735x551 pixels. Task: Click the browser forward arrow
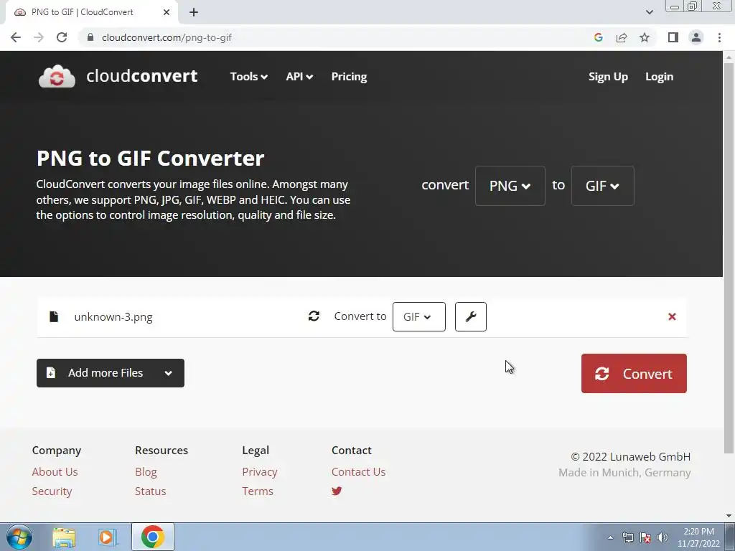click(39, 37)
